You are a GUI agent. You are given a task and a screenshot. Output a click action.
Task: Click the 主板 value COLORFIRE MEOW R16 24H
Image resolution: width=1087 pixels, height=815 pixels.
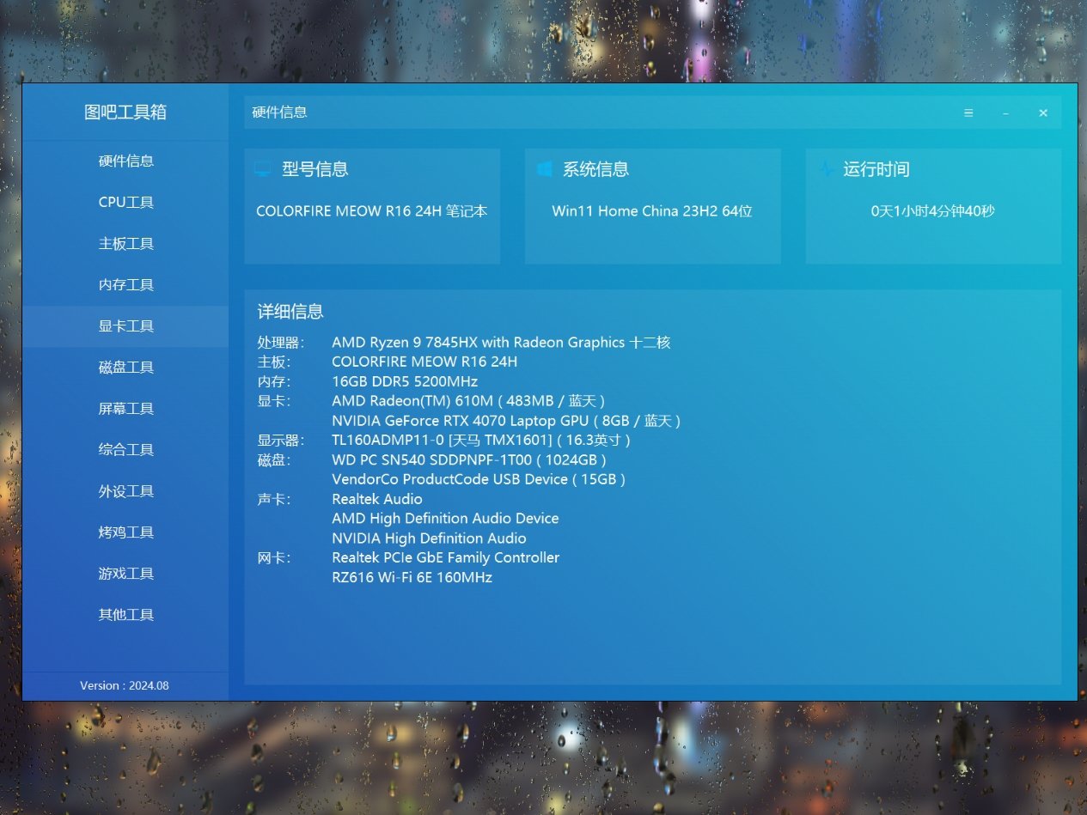(424, 362)
